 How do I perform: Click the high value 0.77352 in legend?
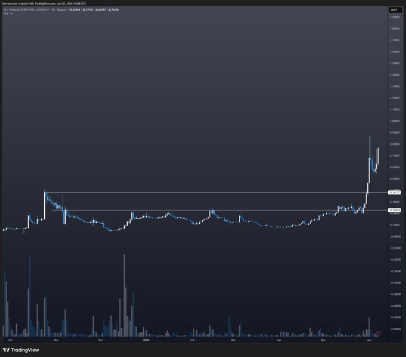coord(88,10)
